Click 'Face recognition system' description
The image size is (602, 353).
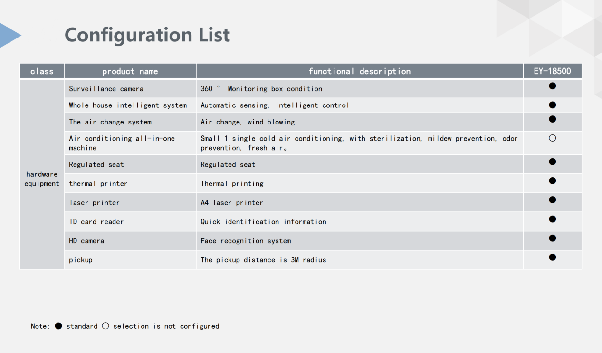coord(246,241)
